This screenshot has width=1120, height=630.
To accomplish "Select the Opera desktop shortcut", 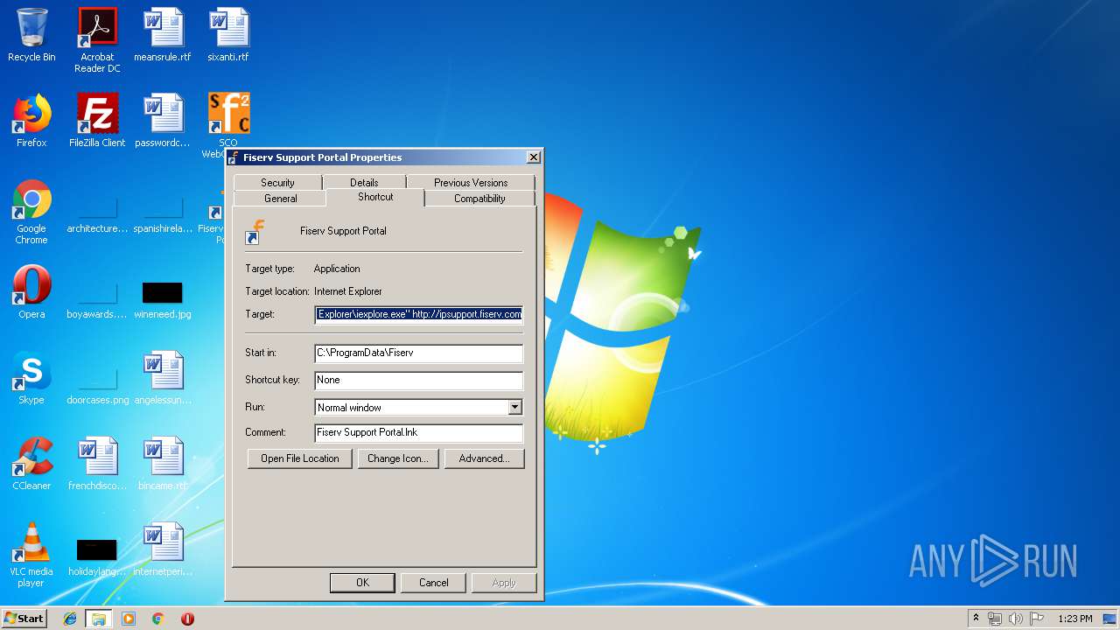I will coord(31,292).
